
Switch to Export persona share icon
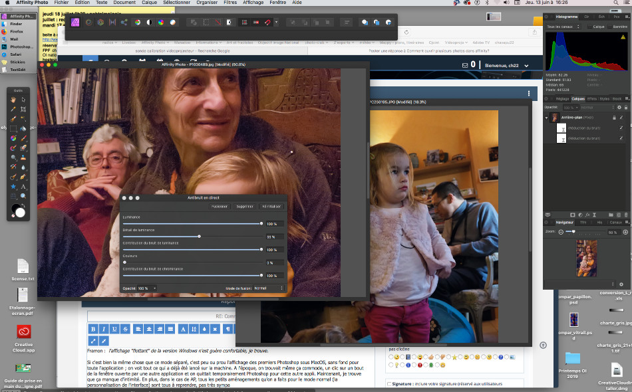pyautogui.click(x=124, y=23)
